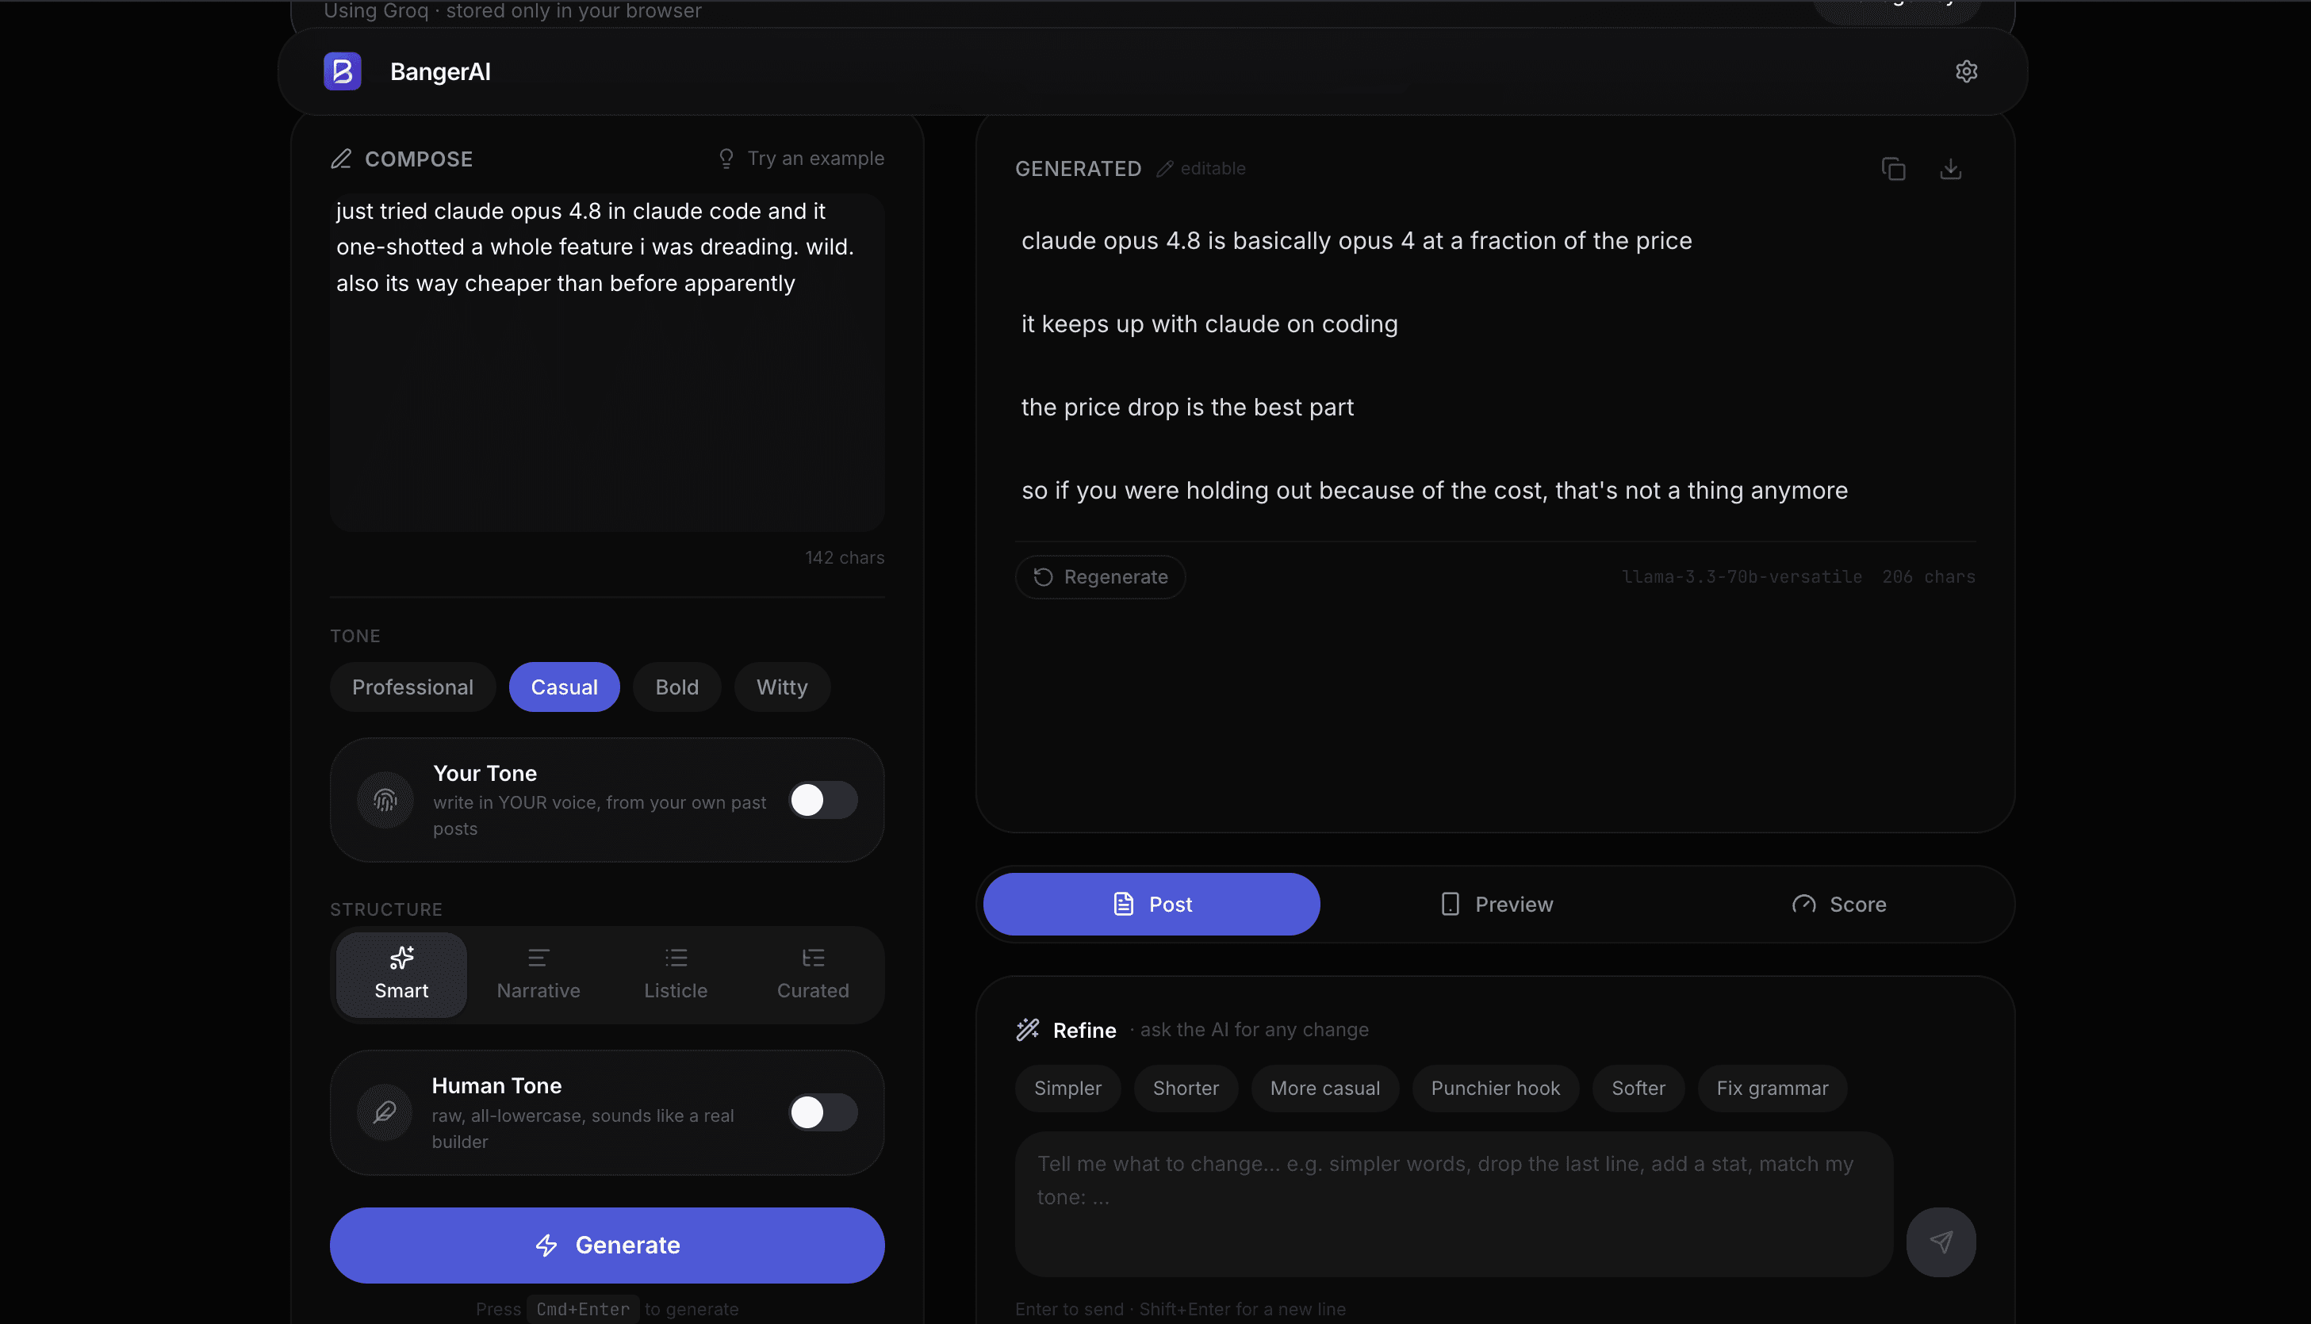The image size is (2311, 1324).
Task: Click the BangerAI logo icon
Action: 343,72
